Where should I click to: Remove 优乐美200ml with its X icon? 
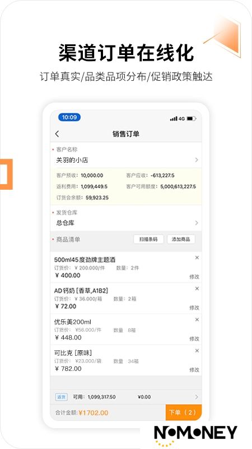(x=197, y=319)
